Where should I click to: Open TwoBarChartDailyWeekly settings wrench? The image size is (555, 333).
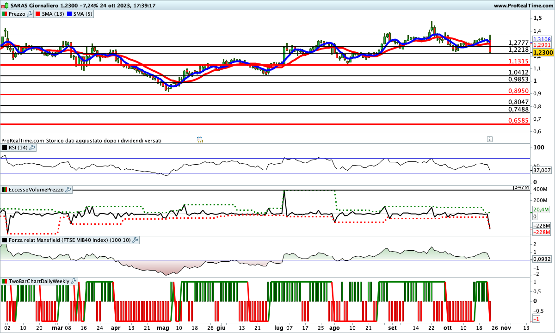[74, 281]
